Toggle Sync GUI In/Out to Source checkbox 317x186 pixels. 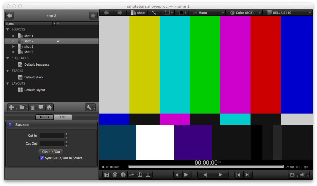pyautogui.click(x=42, y=158)
